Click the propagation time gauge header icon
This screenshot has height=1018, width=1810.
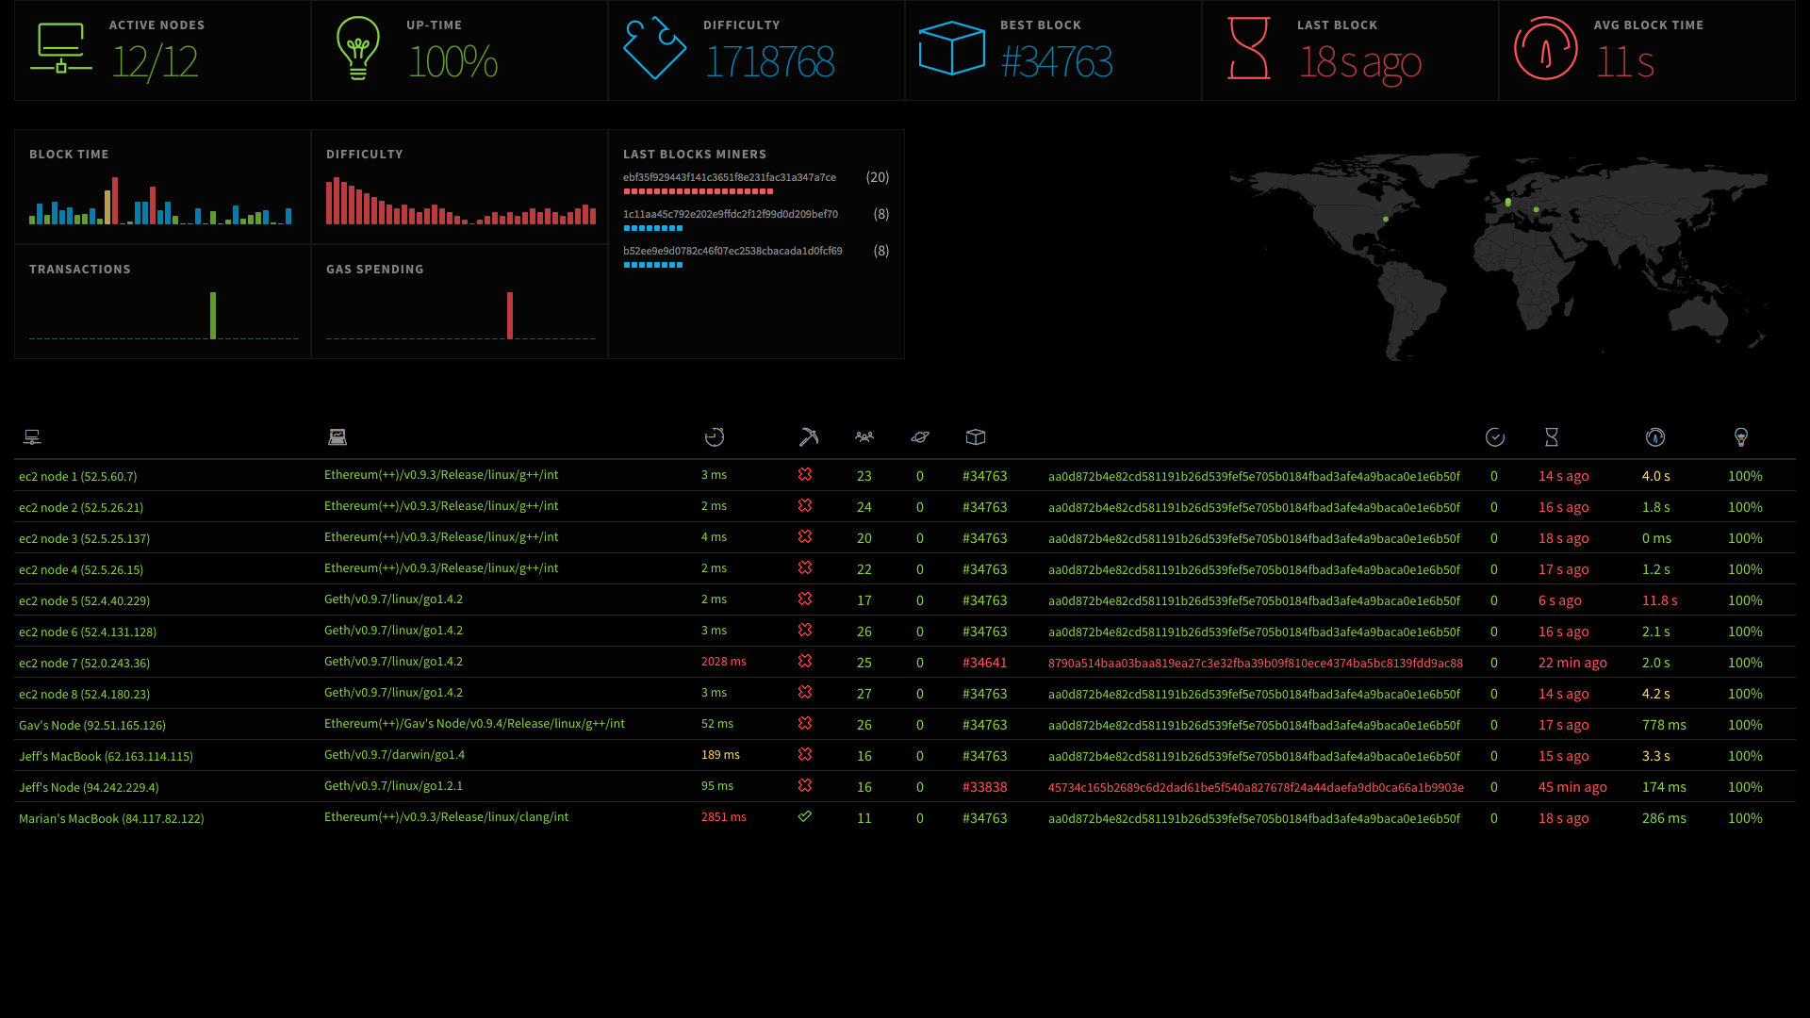pyautogui.click(x=1655, y=437)
